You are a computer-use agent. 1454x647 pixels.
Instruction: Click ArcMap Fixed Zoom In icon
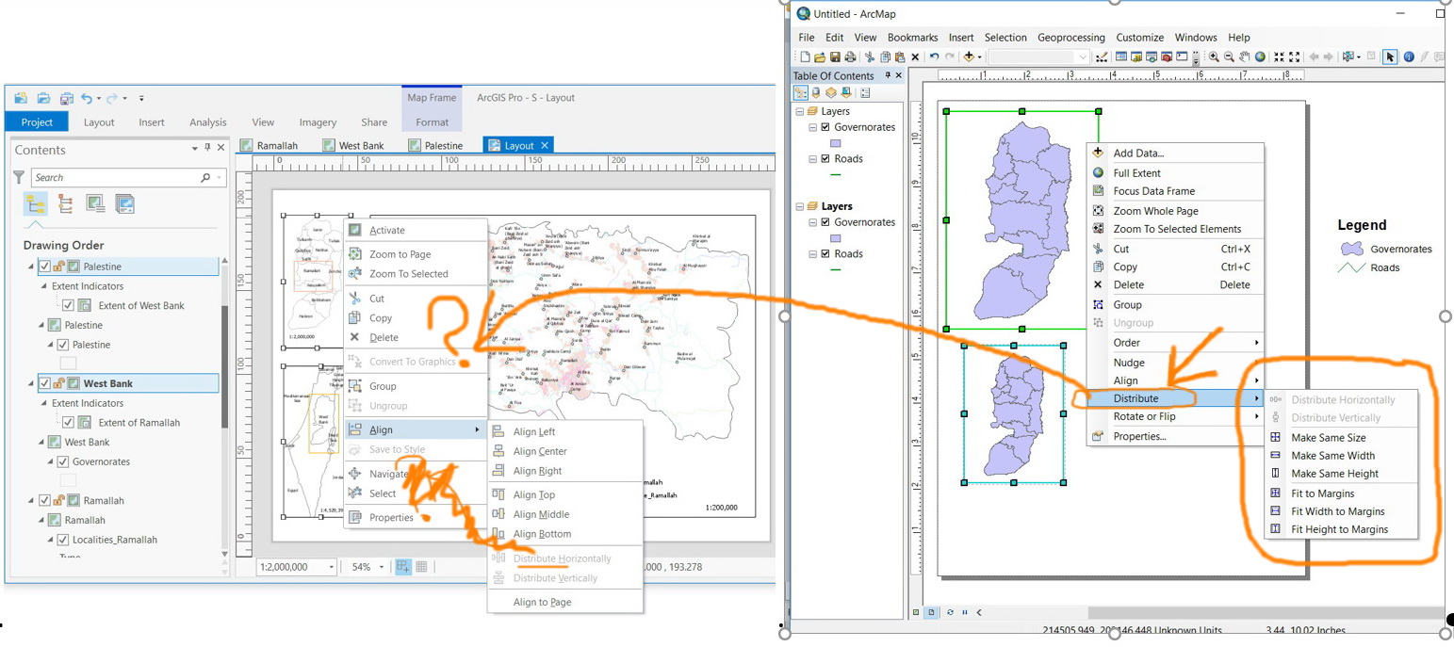tap(1280, 57)
